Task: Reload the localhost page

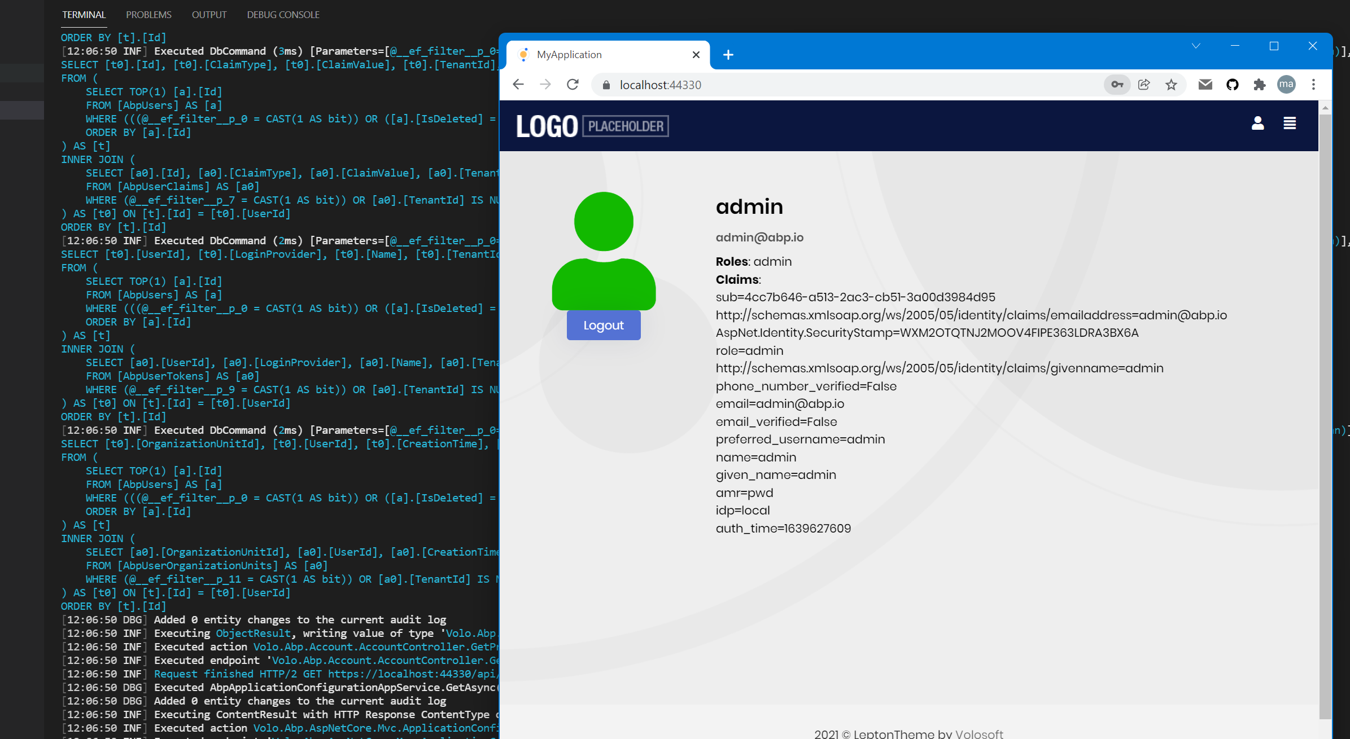Action: (573, 85)
